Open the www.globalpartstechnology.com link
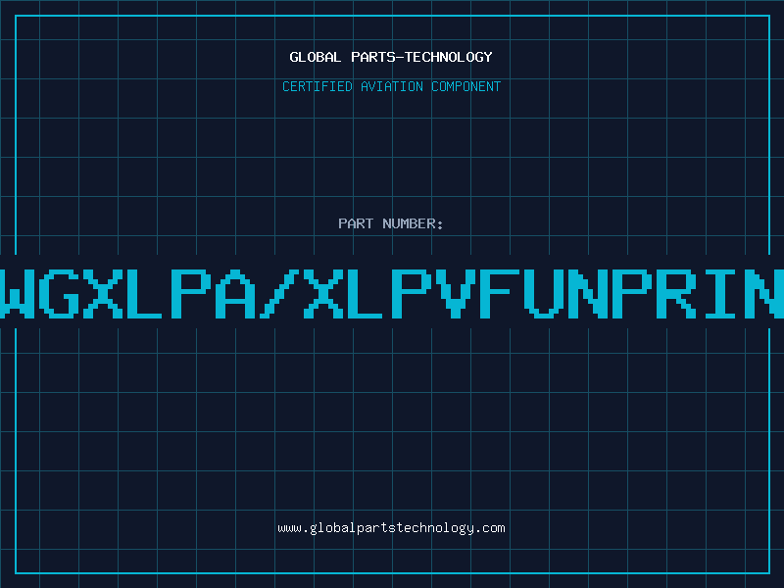The height and width of the screenshot is (588, 784). point(391,528)
